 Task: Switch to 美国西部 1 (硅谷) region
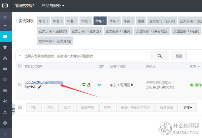coord(186,31)
